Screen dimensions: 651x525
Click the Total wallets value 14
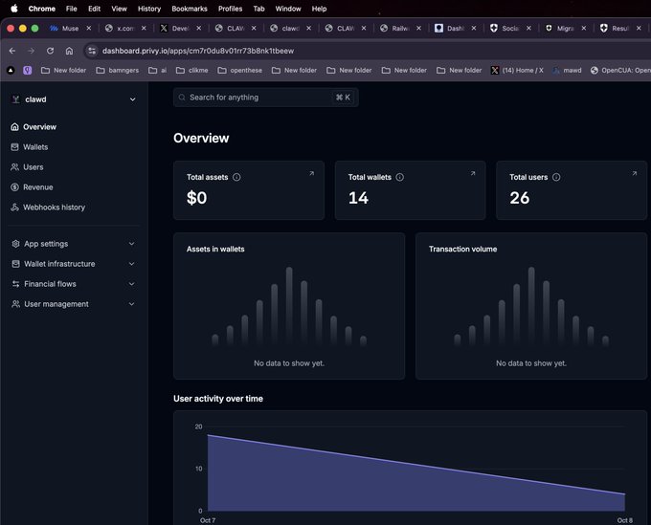click(x=358, y=198)
